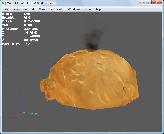Image resolution: width=164 pixels, height=134 pixels.
Task: Click the window title text Kiln.mdx
Action: point(48,3)
